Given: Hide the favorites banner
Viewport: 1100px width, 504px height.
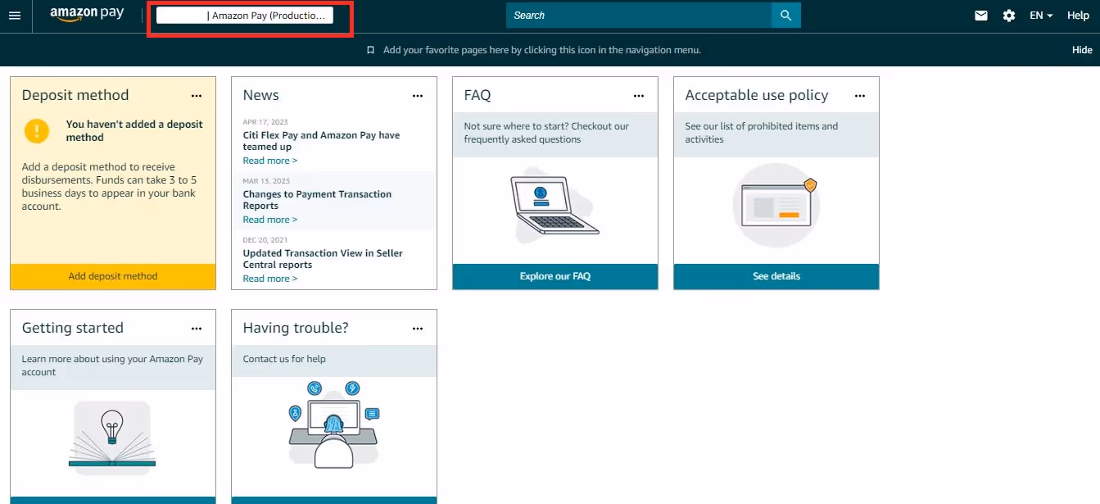Looking at the screenshot, I should tap(1082, 50).
